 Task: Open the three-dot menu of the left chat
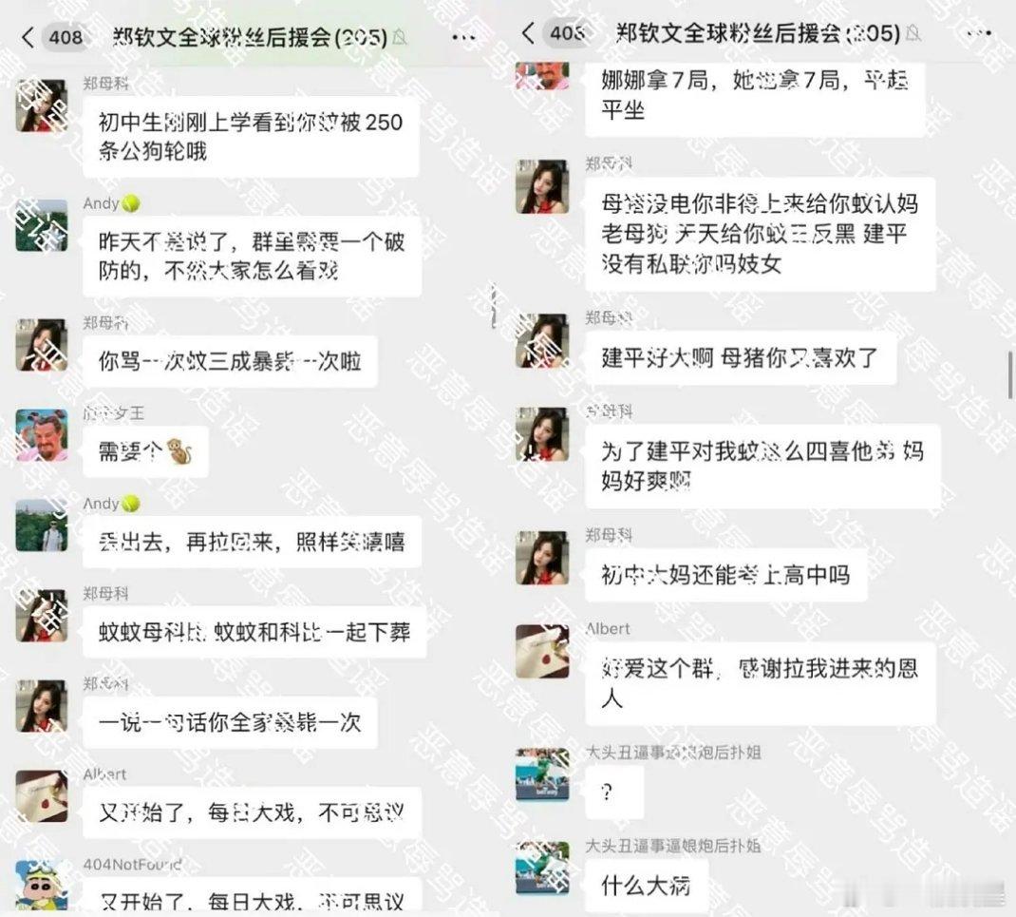463,38
